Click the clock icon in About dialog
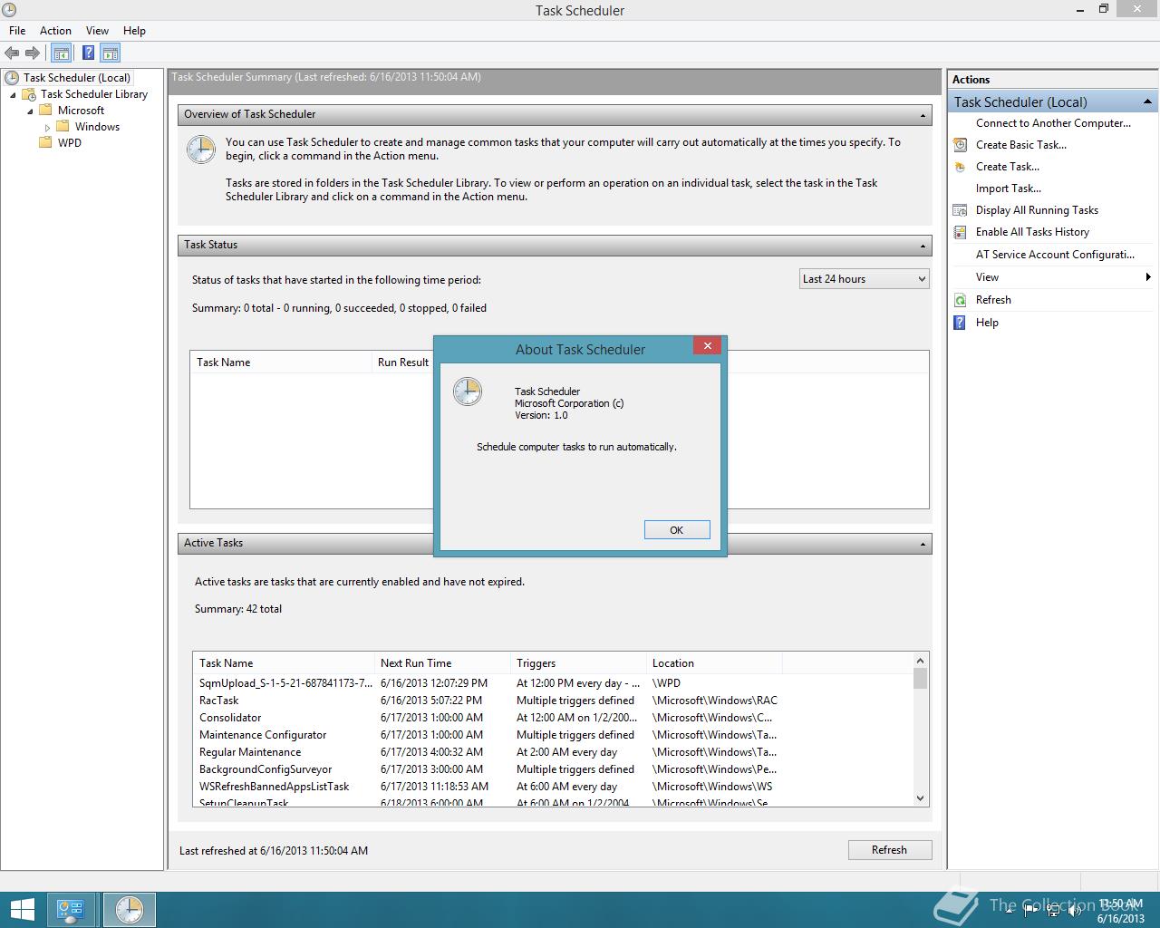 [468, 391]
